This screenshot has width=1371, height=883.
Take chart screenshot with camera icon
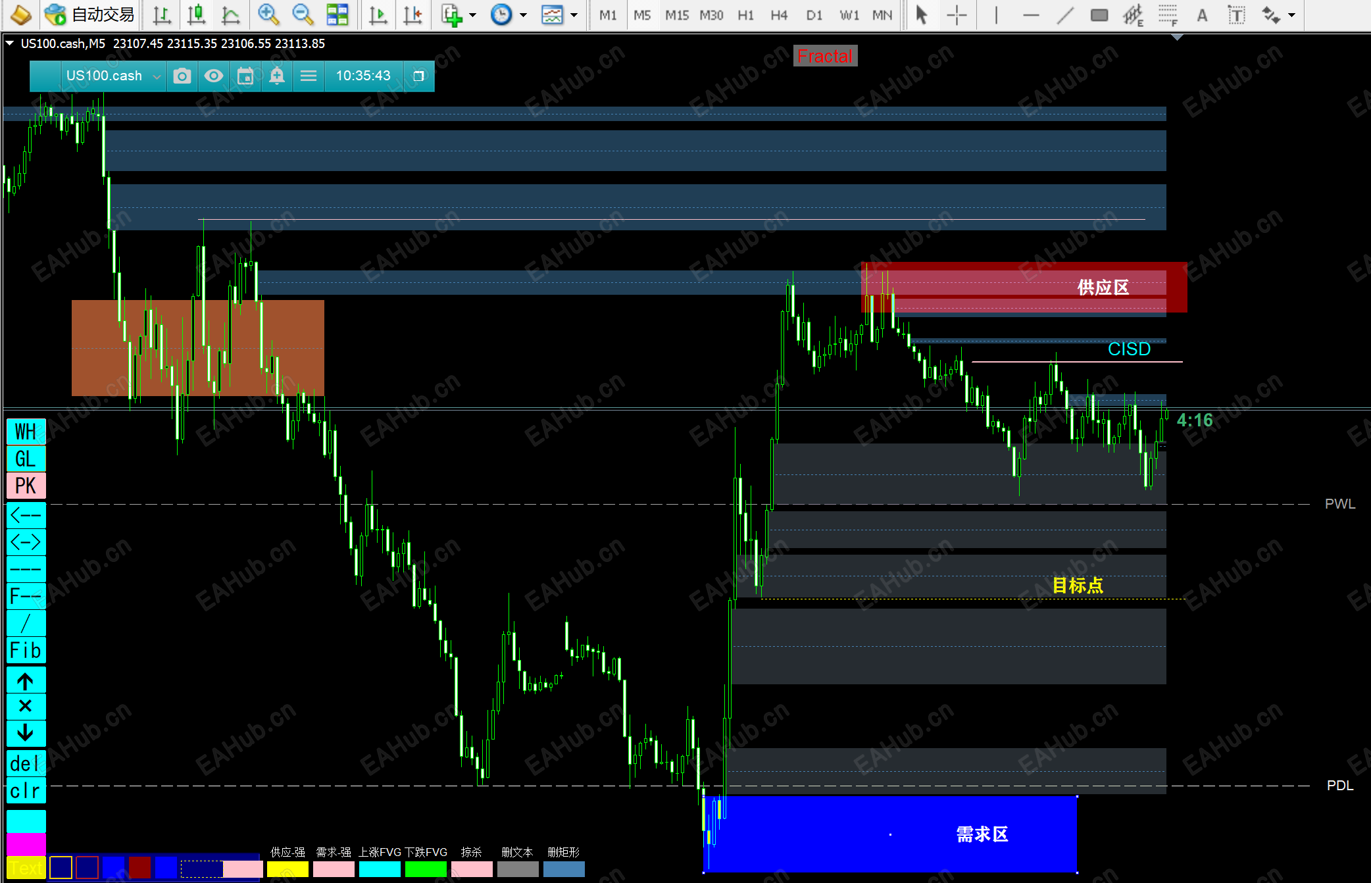182,76
